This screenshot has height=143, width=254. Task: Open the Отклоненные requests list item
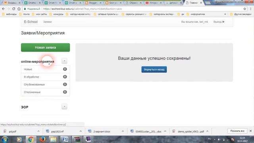point(45,92)
